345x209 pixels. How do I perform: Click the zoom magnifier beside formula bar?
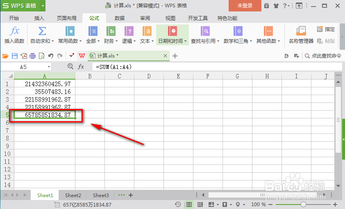(x=70, y=67)
